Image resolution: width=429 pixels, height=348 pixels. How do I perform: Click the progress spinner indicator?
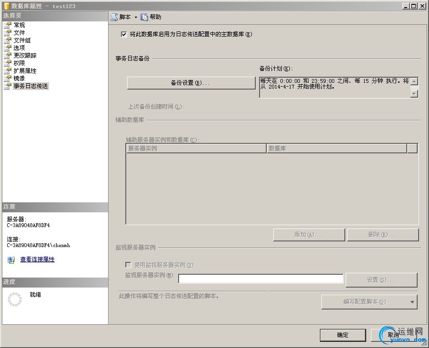tap(14, 299)
